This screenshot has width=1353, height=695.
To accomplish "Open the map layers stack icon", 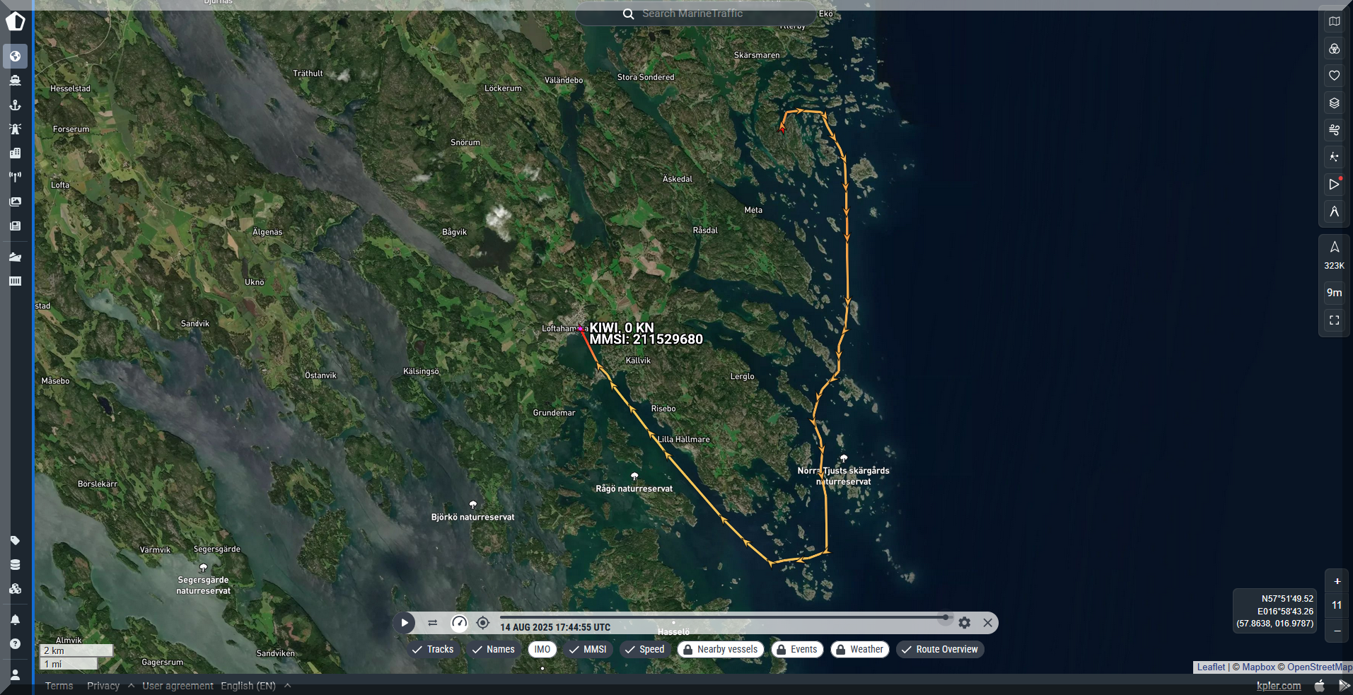I will (1334, 103).
